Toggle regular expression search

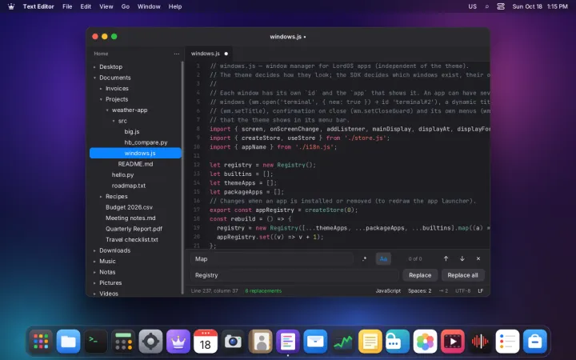point(364,259)
